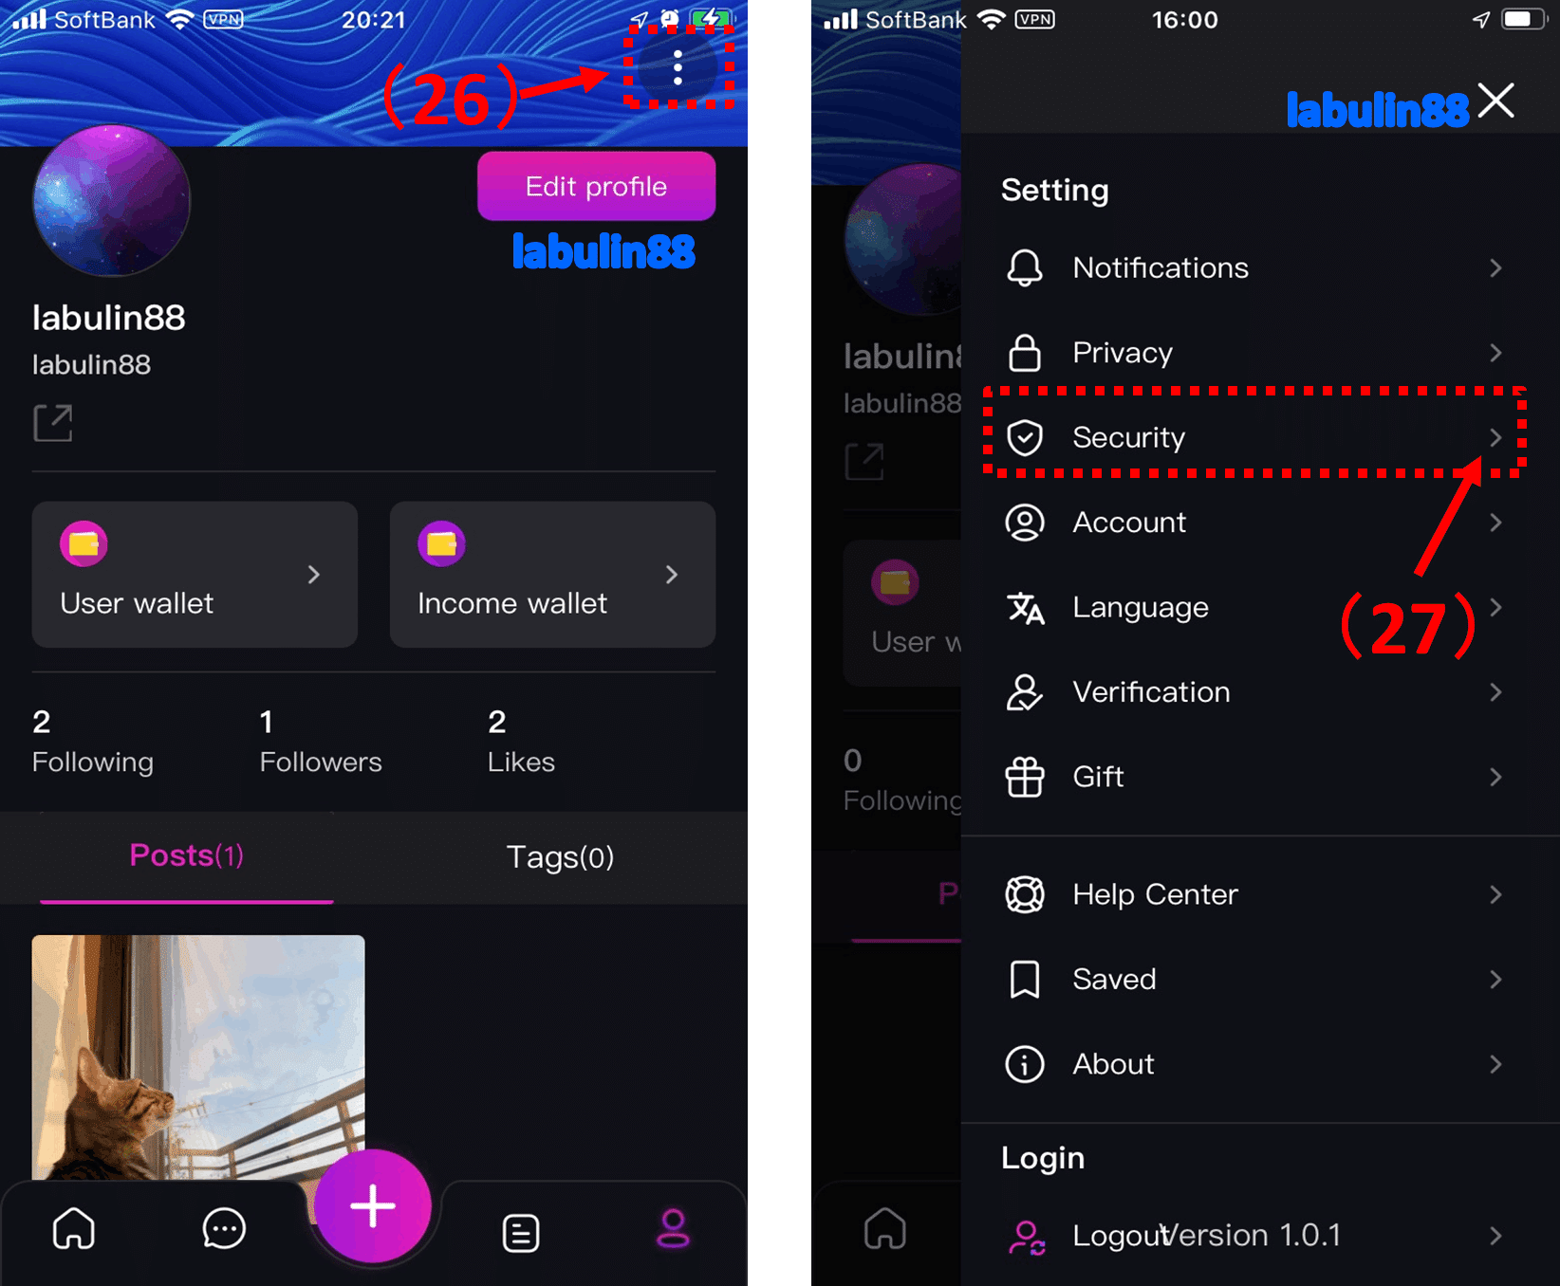
Task: Expand the User wallet card
Action: 195,575
